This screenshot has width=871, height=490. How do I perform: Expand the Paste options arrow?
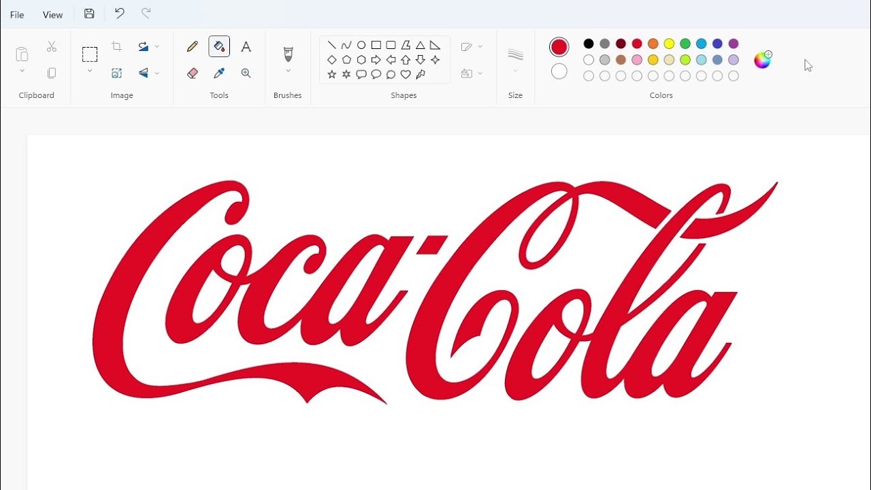(x=22, y=71)
